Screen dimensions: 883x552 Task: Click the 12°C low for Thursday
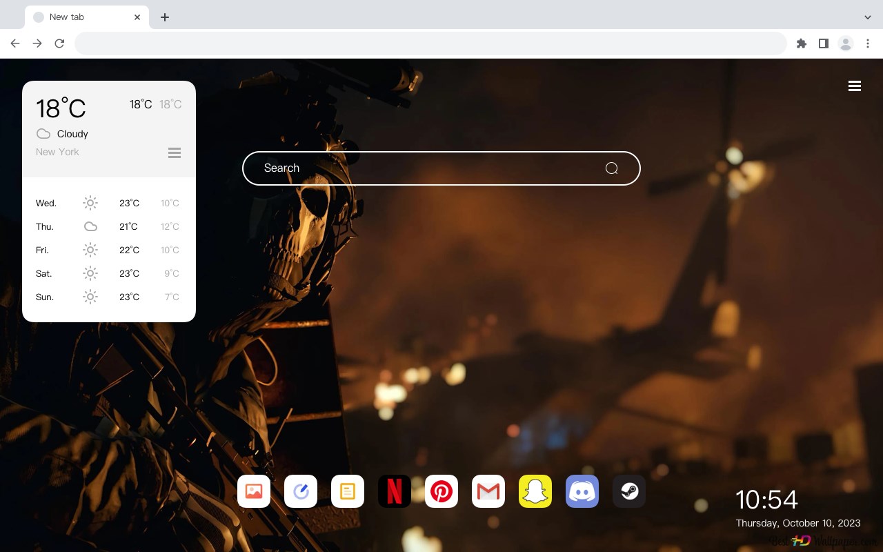170,226
